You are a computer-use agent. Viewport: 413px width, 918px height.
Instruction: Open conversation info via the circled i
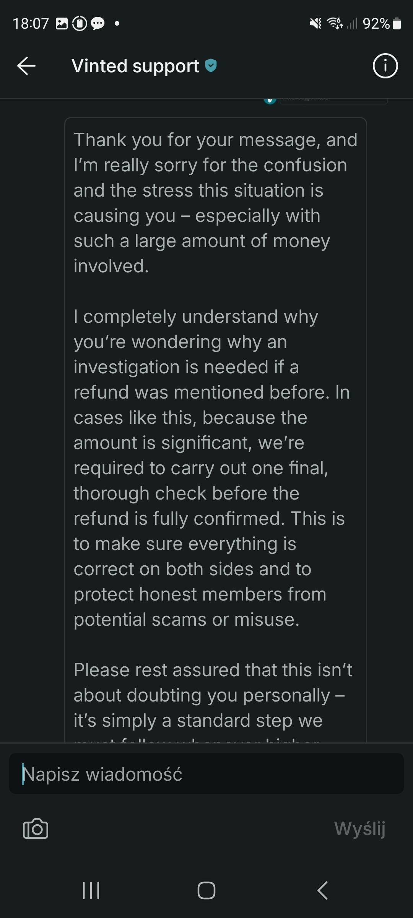pyautogui.click(x=385, y=66)
